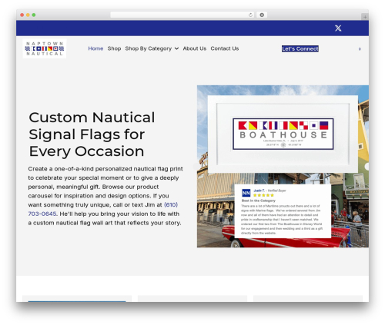Screen dimensions: 385x325
Task: Open the Contact Us page
Action: pyautogui.click(x=225, y=48)
